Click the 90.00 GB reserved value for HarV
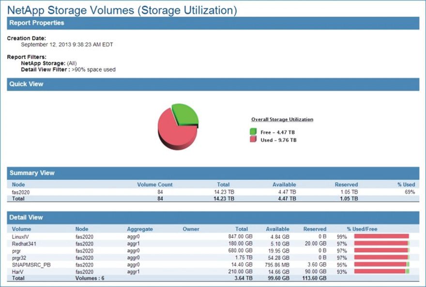This screenshot has width=426, height=287. point(316,271)
